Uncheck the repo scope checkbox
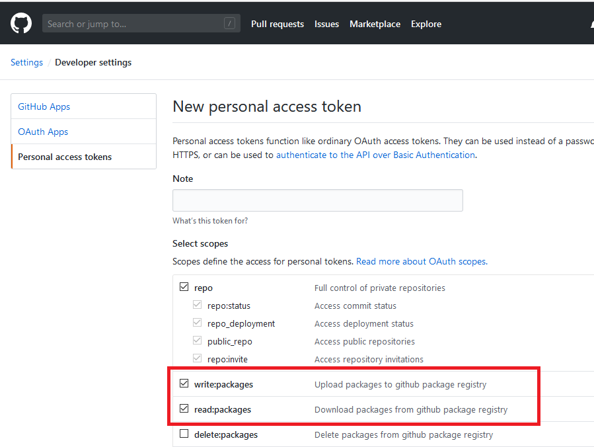Viewport: 594px width, 447px height. 184,286
